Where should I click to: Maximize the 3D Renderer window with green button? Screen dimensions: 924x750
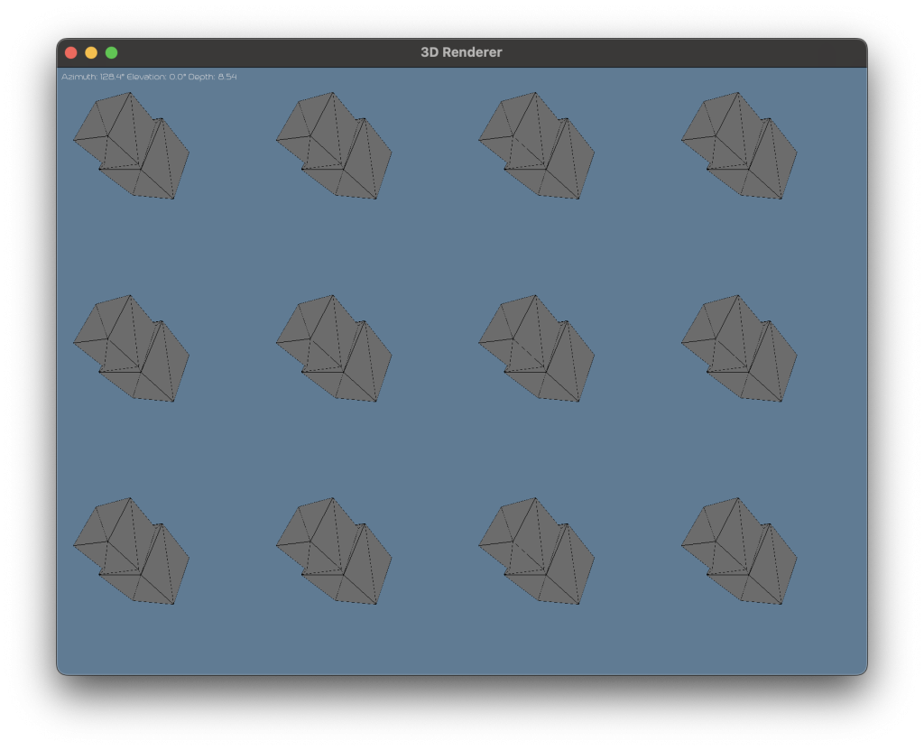[111, 52]
